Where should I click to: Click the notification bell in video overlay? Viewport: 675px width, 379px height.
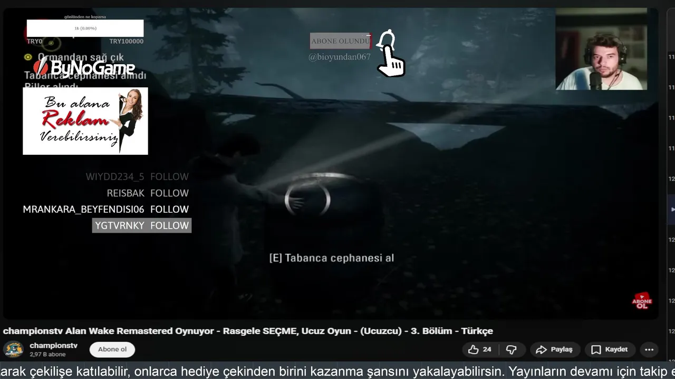click(x=387, y=39)
